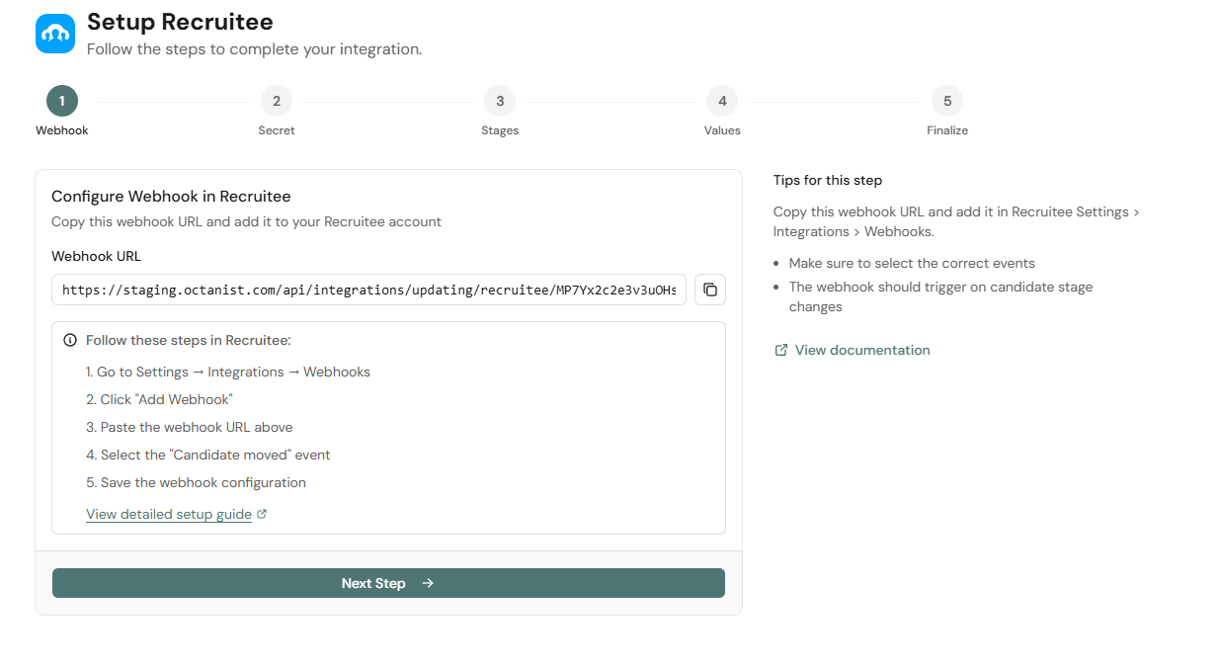Click the arrow icon inside the Next Step button

[427, 583]
